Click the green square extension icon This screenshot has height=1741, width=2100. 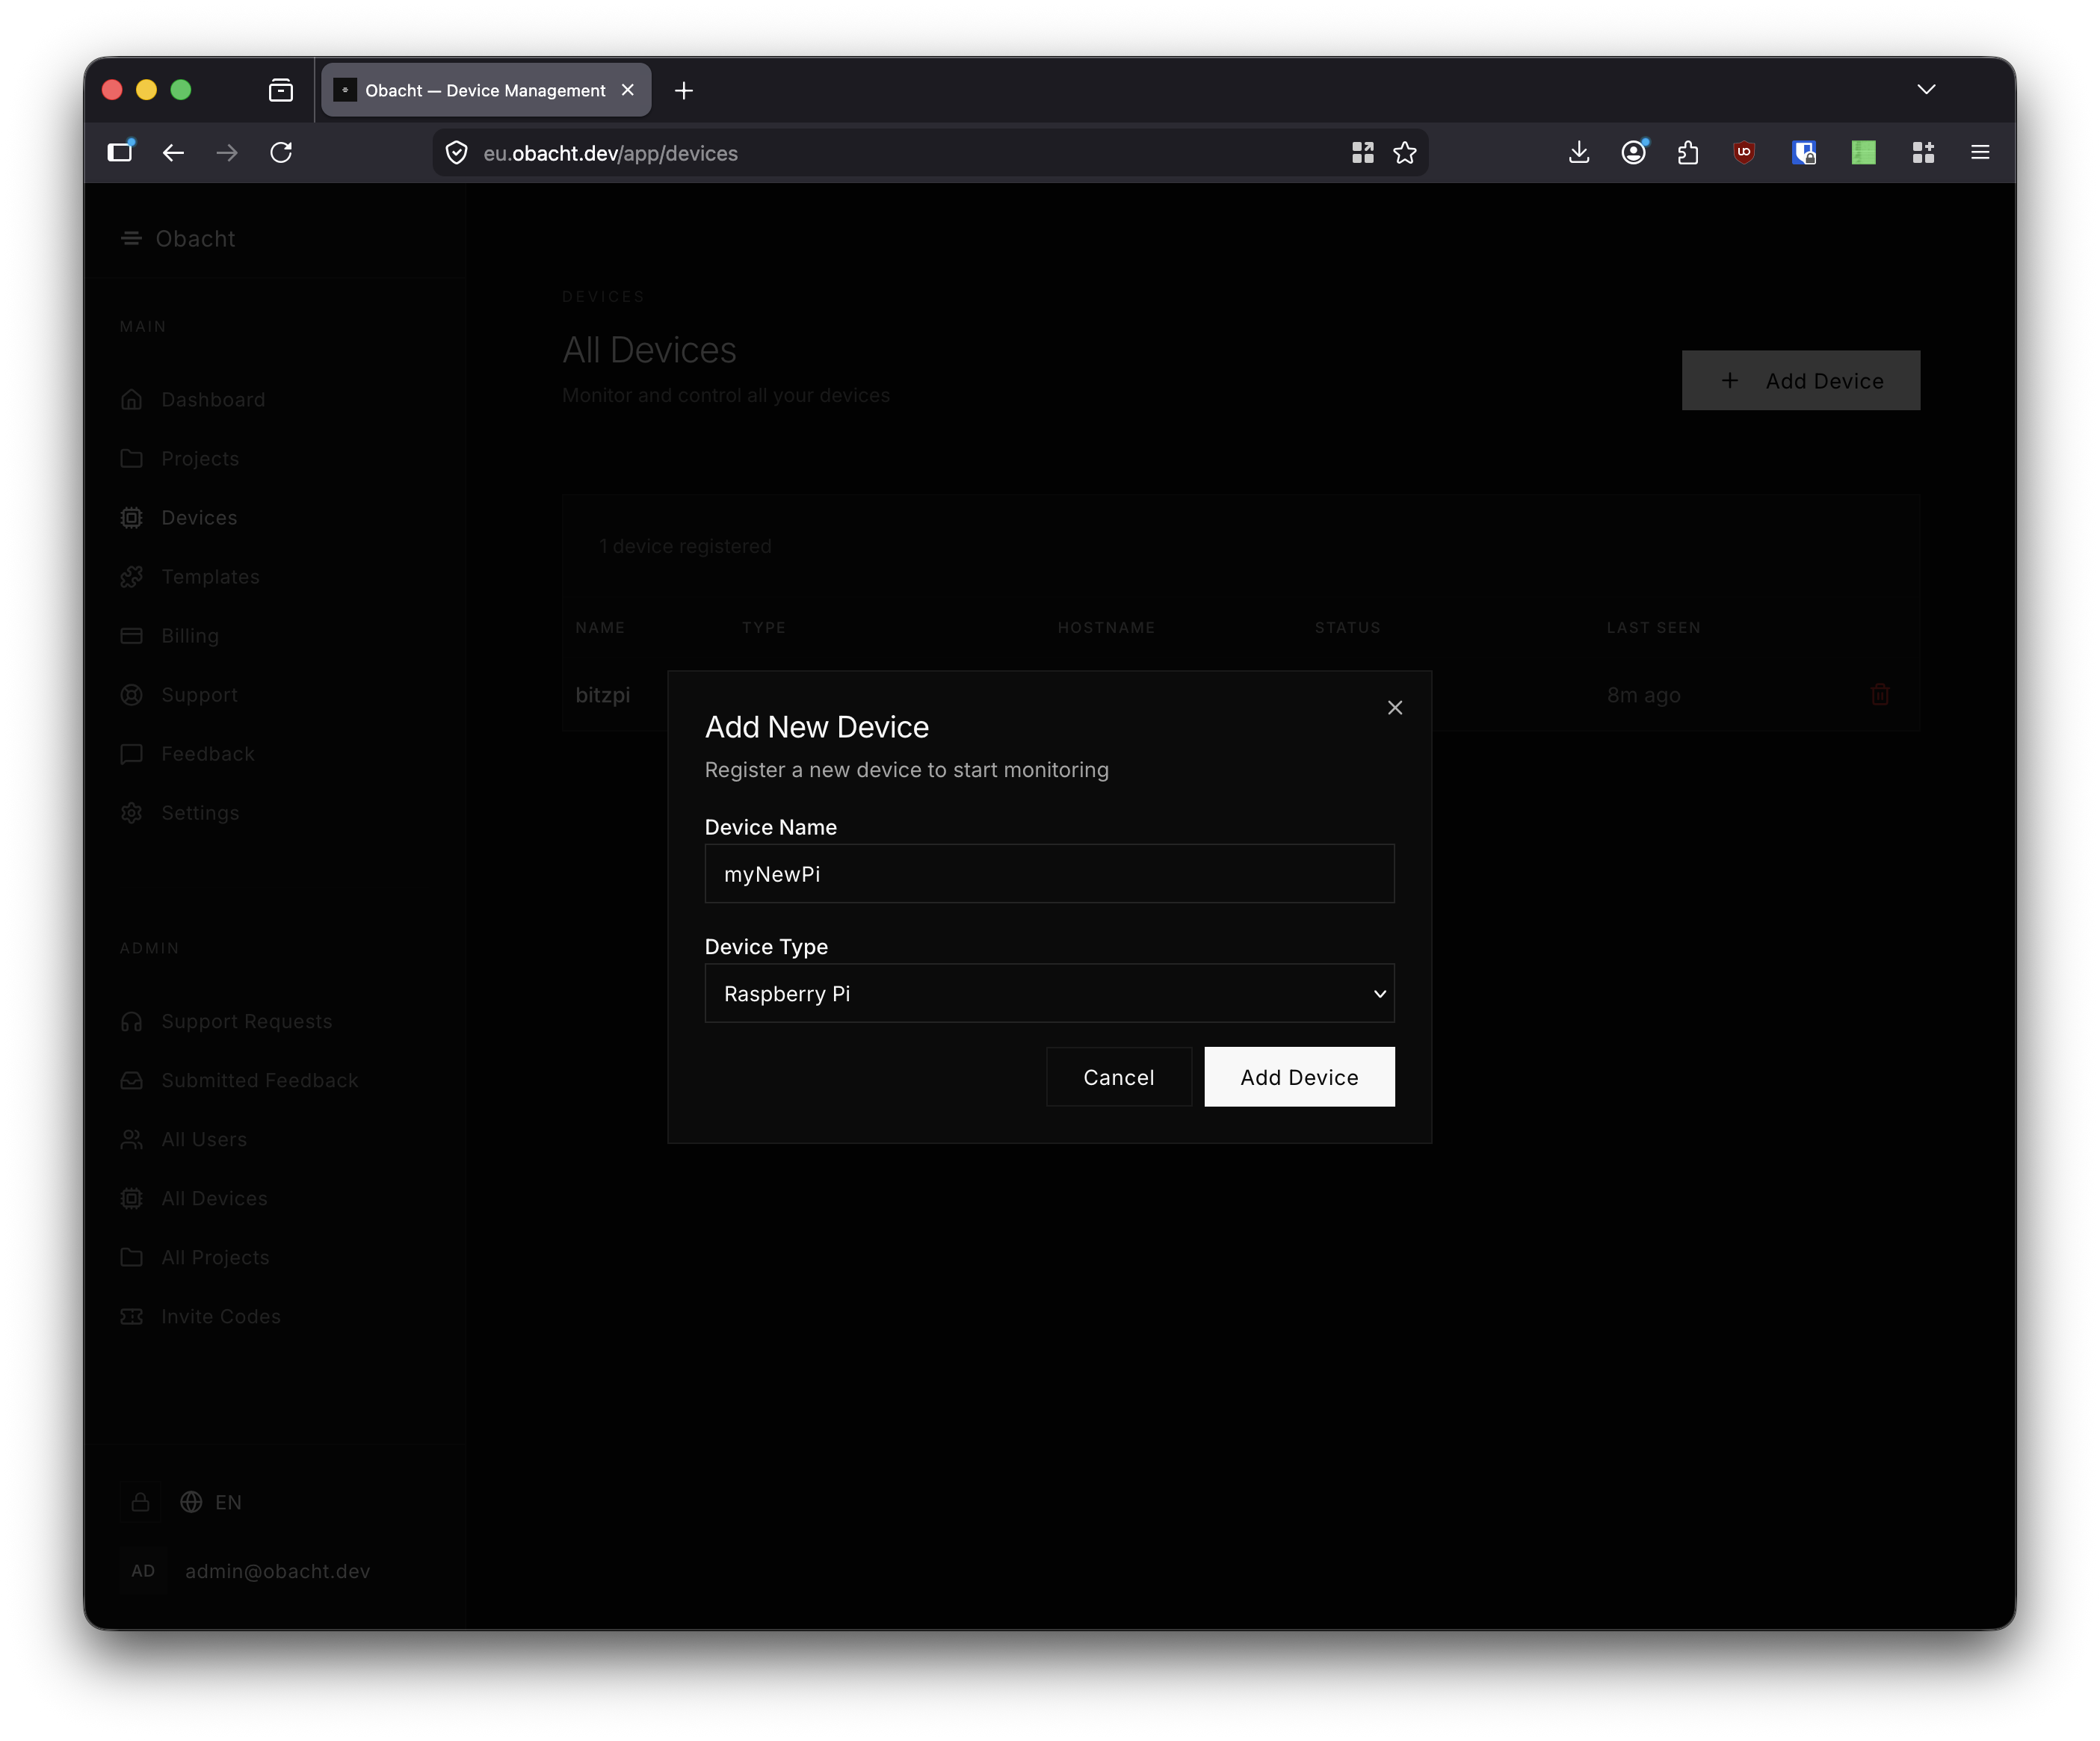point(1863,152)
